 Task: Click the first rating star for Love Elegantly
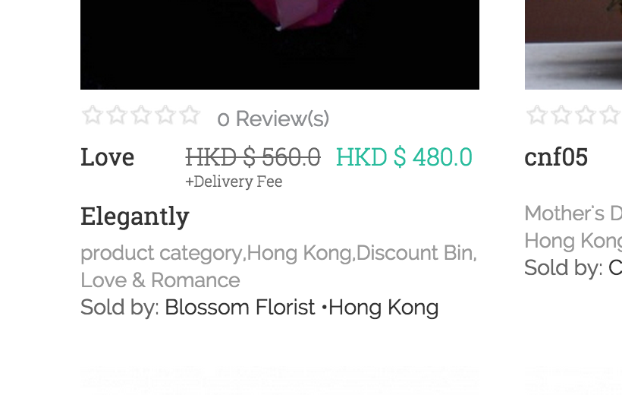[x=93, y=115]
